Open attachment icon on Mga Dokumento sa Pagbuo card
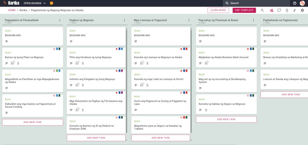The width and height of the screenshot is (308, 145). (83, 110)
